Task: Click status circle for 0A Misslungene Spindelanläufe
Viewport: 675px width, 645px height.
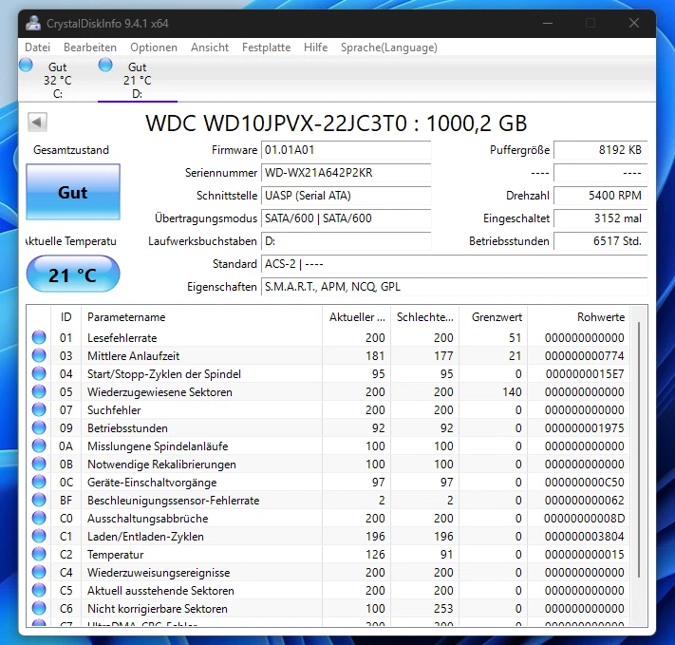Action: [39, 446]
